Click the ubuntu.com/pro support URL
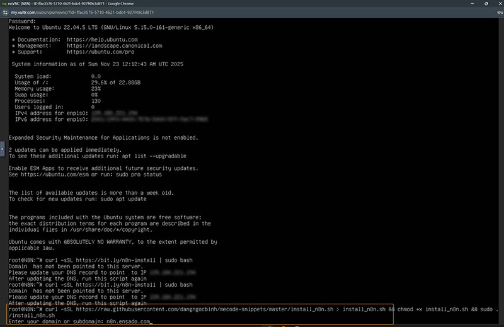The width and height of the screenshot is (504, 327). tap(100, 52)
